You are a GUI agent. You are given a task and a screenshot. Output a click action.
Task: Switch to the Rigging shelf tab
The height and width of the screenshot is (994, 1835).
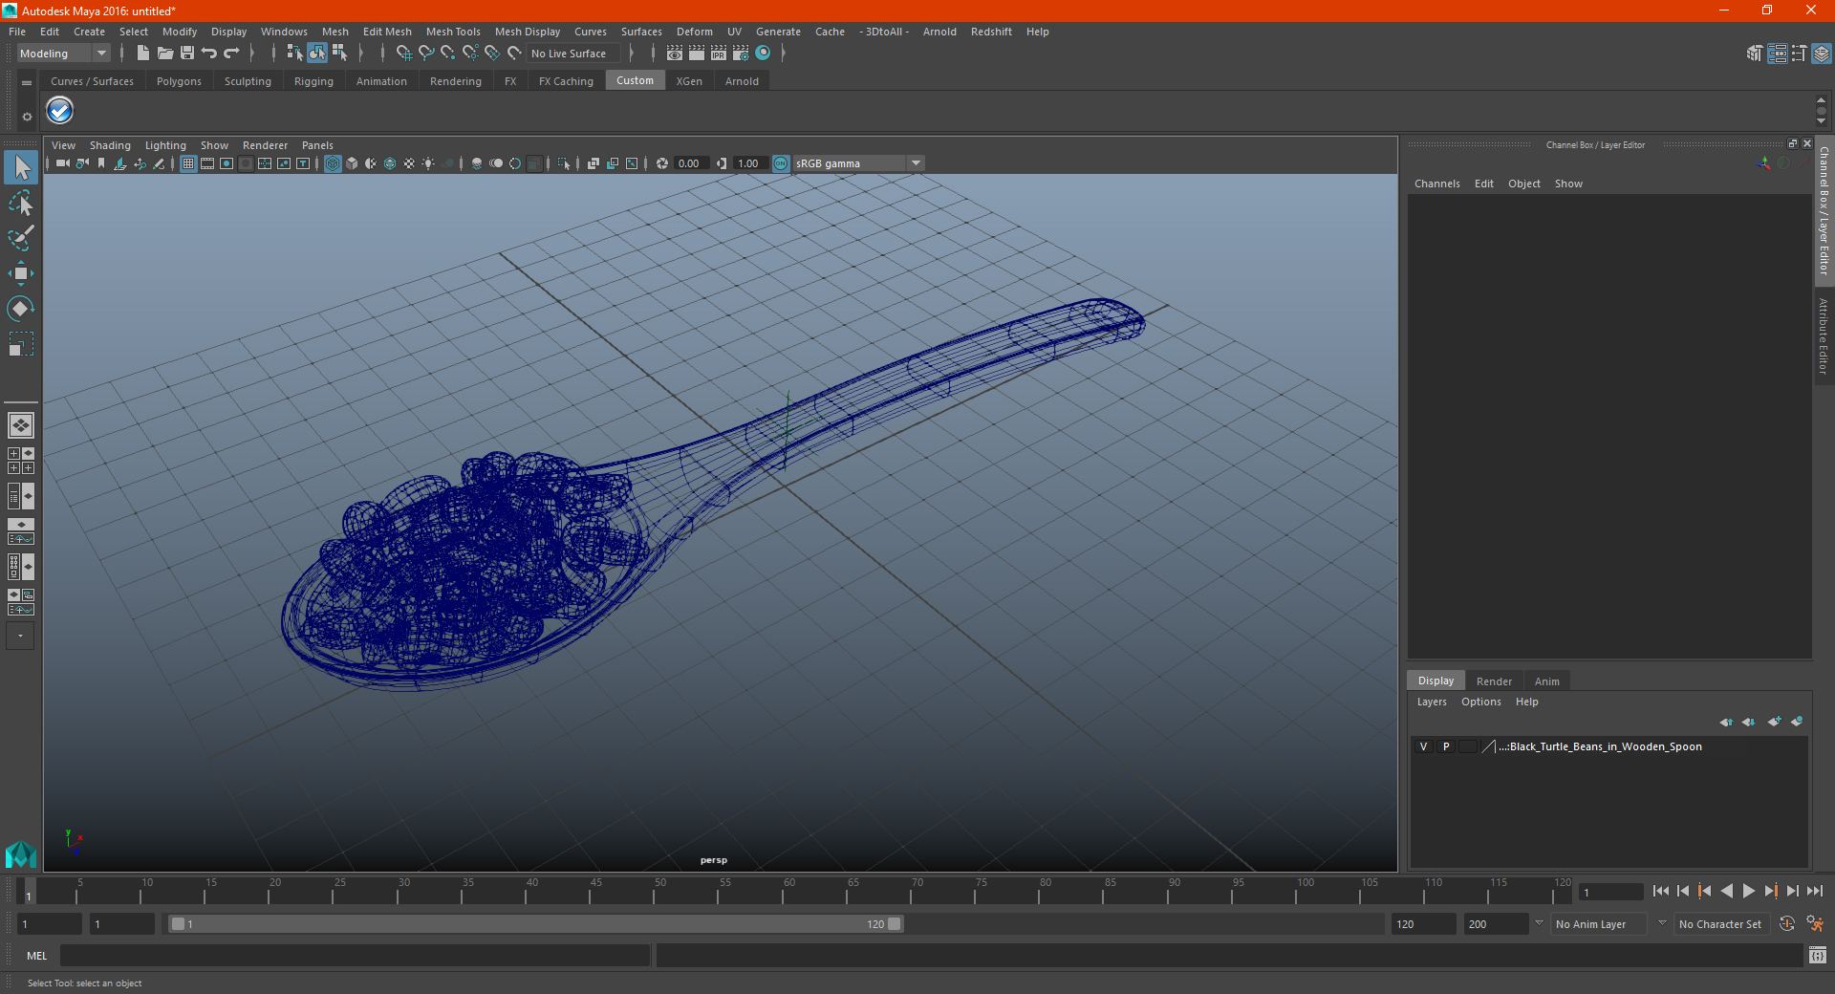(x=313, y=81)
